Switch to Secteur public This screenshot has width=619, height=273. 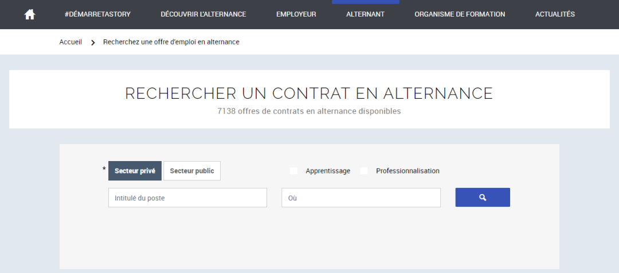point(192,171)
